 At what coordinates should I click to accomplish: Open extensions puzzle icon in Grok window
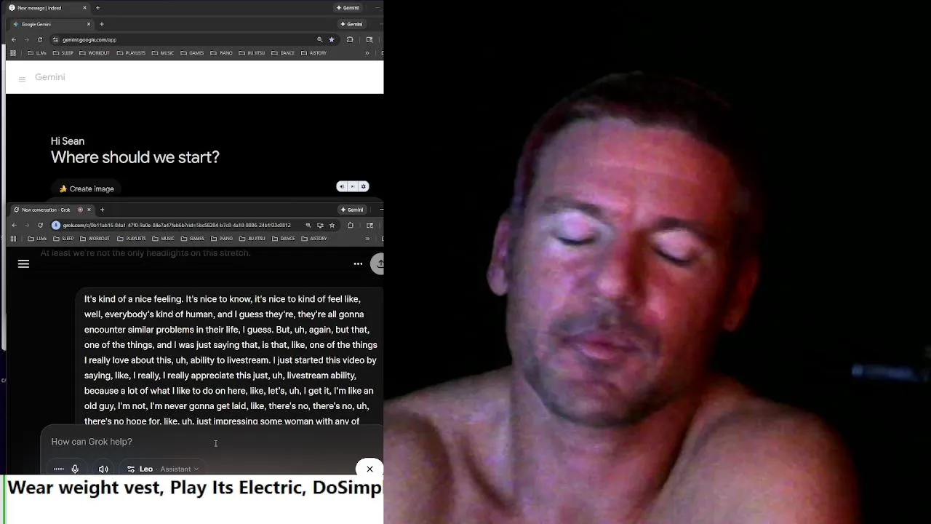click(x=350, y=225)
